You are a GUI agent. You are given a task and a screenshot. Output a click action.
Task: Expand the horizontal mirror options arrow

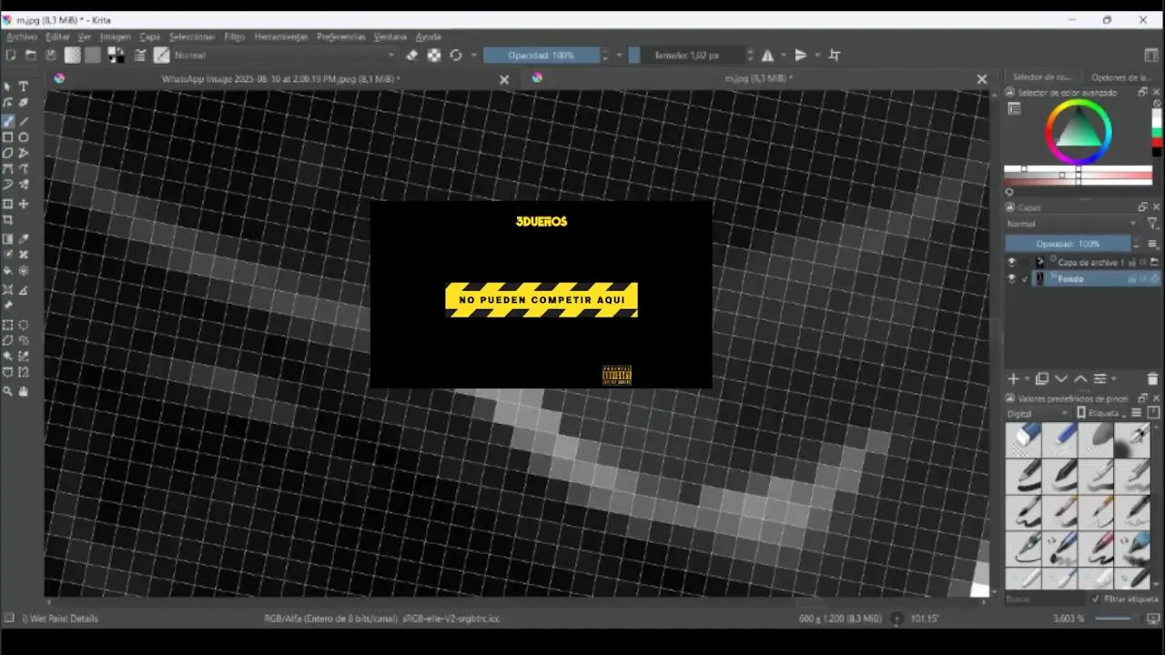pos(783,55)
